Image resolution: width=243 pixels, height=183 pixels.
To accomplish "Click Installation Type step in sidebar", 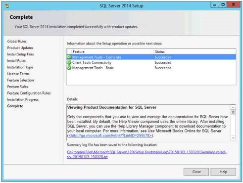I will (x=20, y=67).
